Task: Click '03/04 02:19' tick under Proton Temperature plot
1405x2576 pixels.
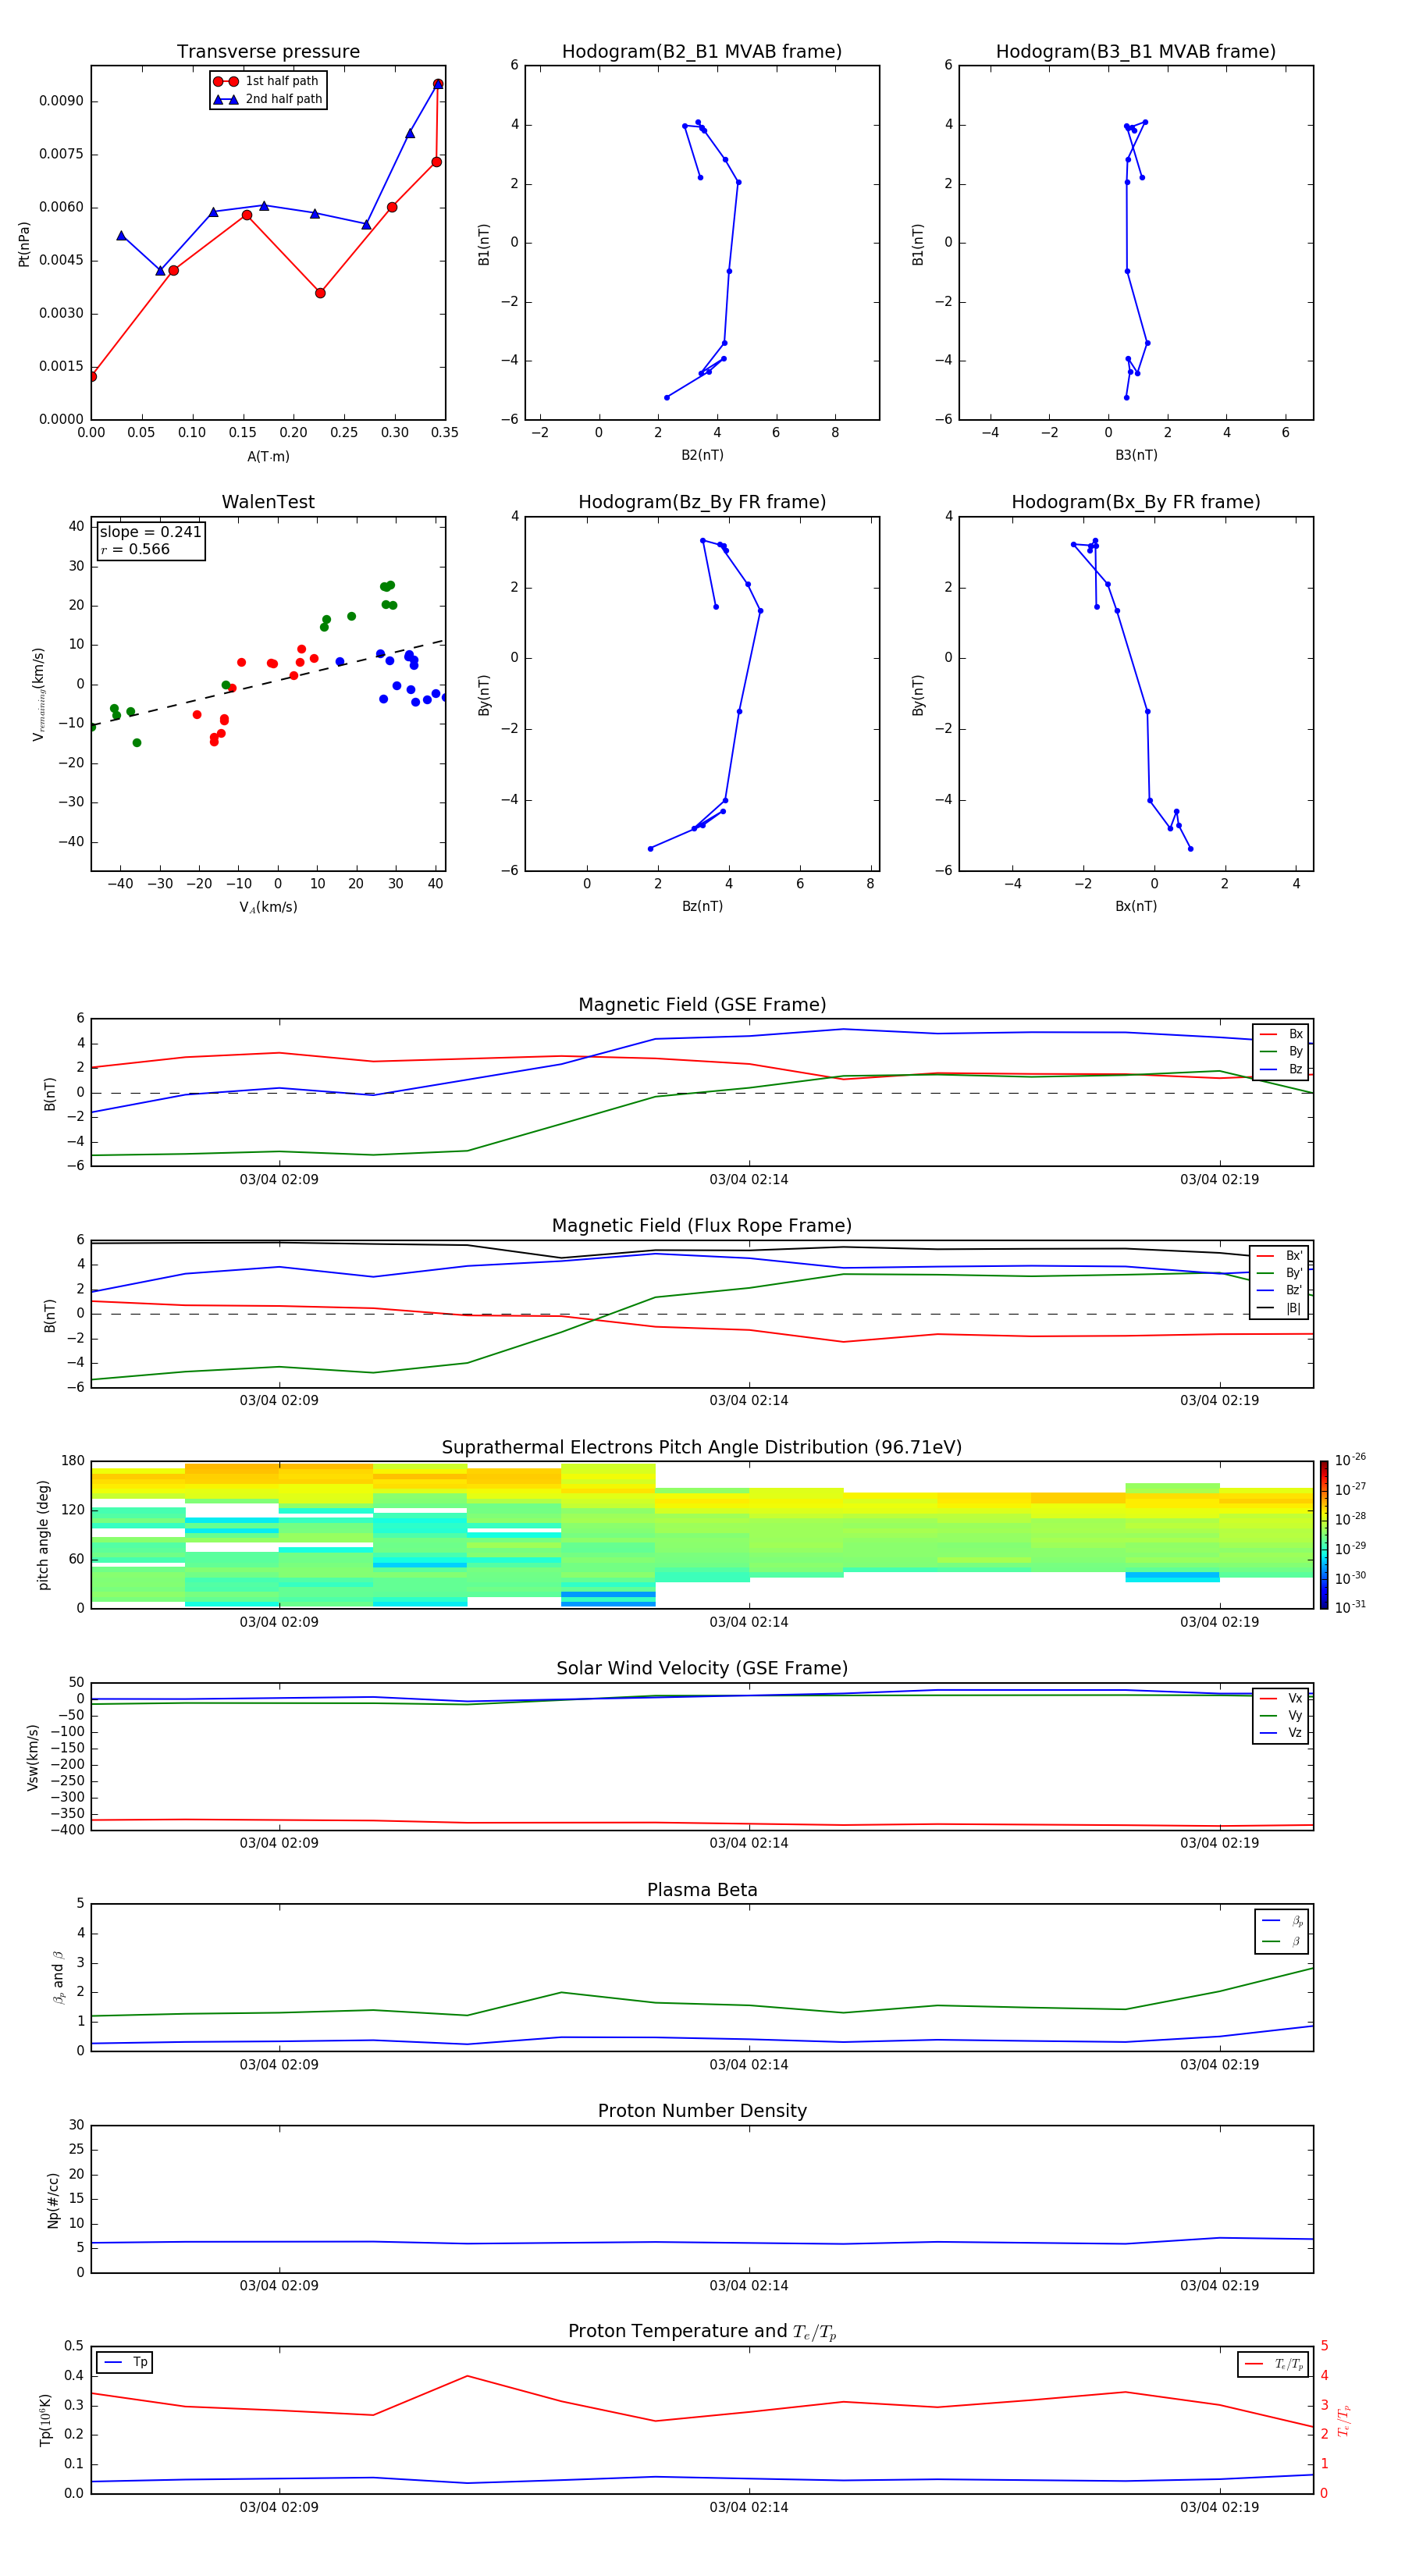Action: 1219,2507
